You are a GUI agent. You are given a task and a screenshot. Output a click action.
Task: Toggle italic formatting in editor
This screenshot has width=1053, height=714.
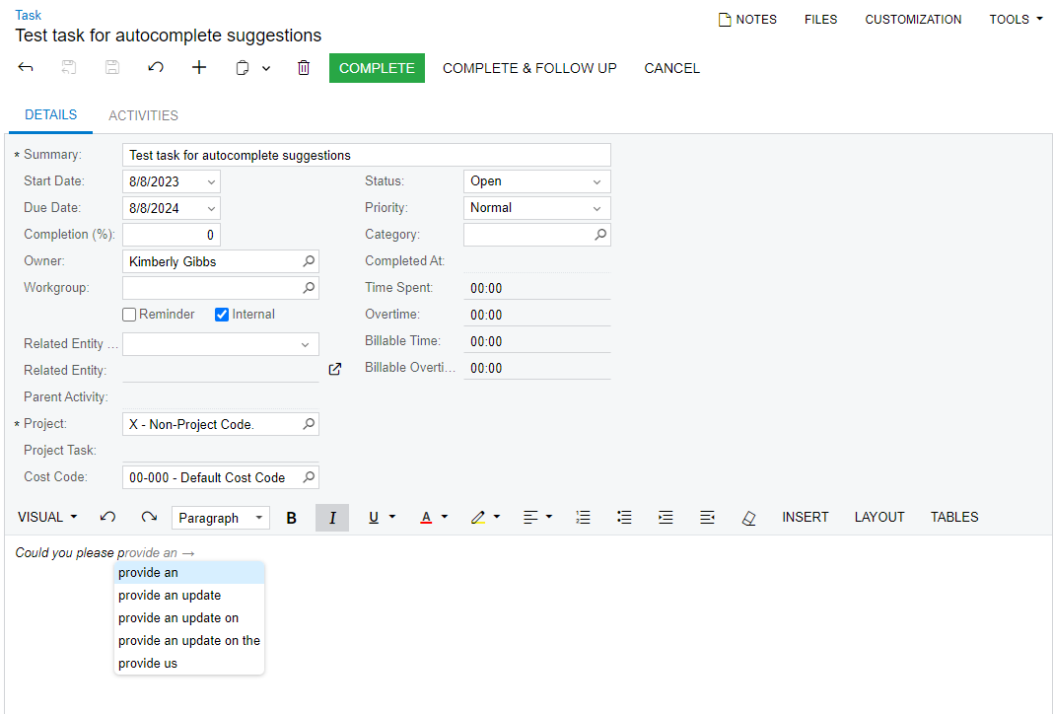pos(332,518)
